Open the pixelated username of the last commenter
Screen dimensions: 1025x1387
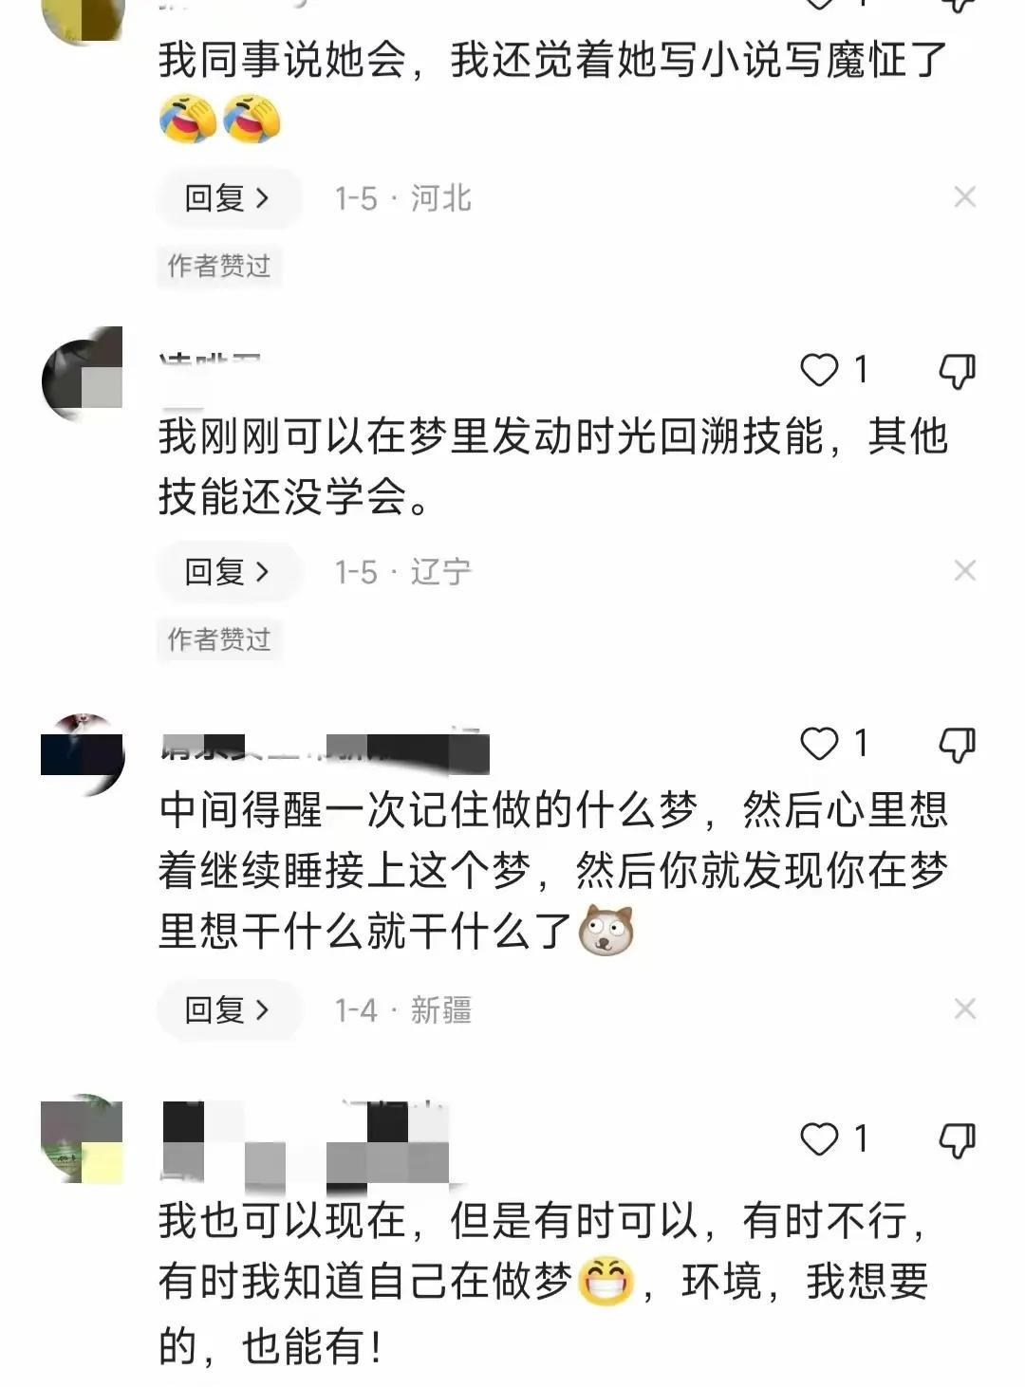(306, 1146)
